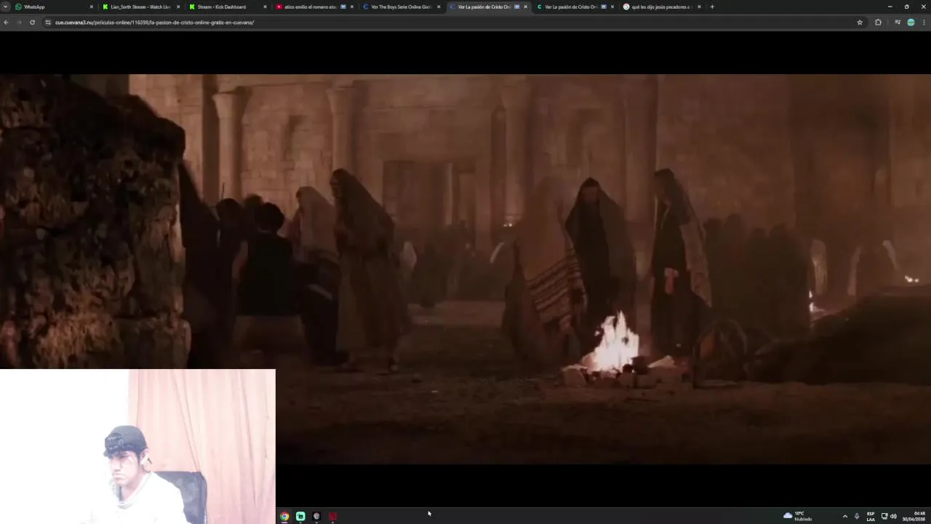931x524 pixels.
Task: Open the network tray icon
Action: pos(884,516)
